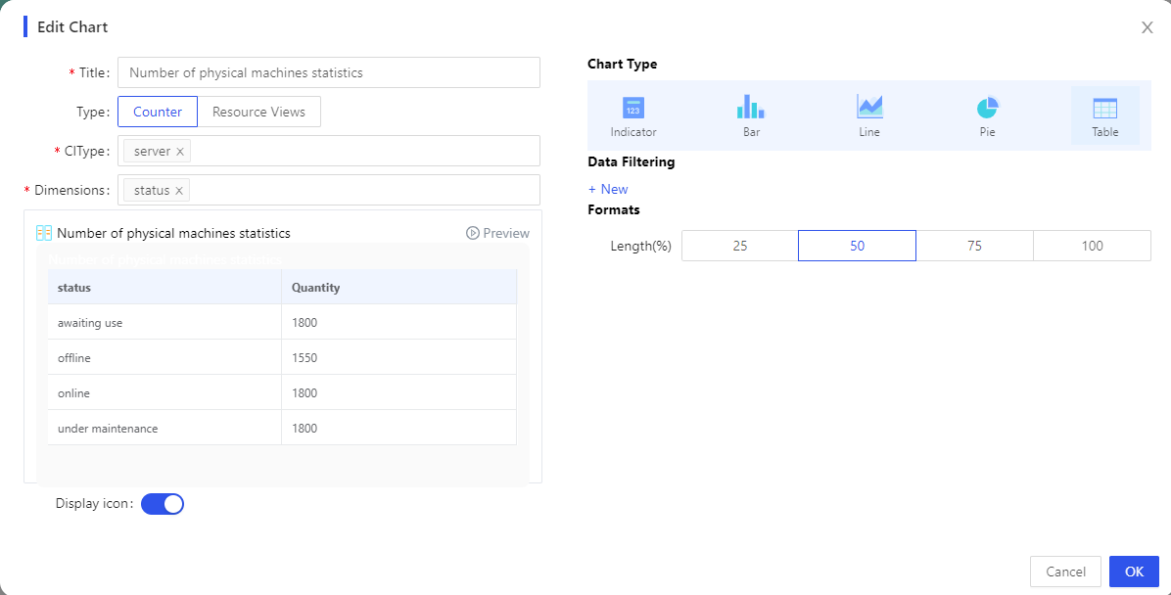1171x595 pixels.
Task: Click the status column header
Action: tap(164, 287)
